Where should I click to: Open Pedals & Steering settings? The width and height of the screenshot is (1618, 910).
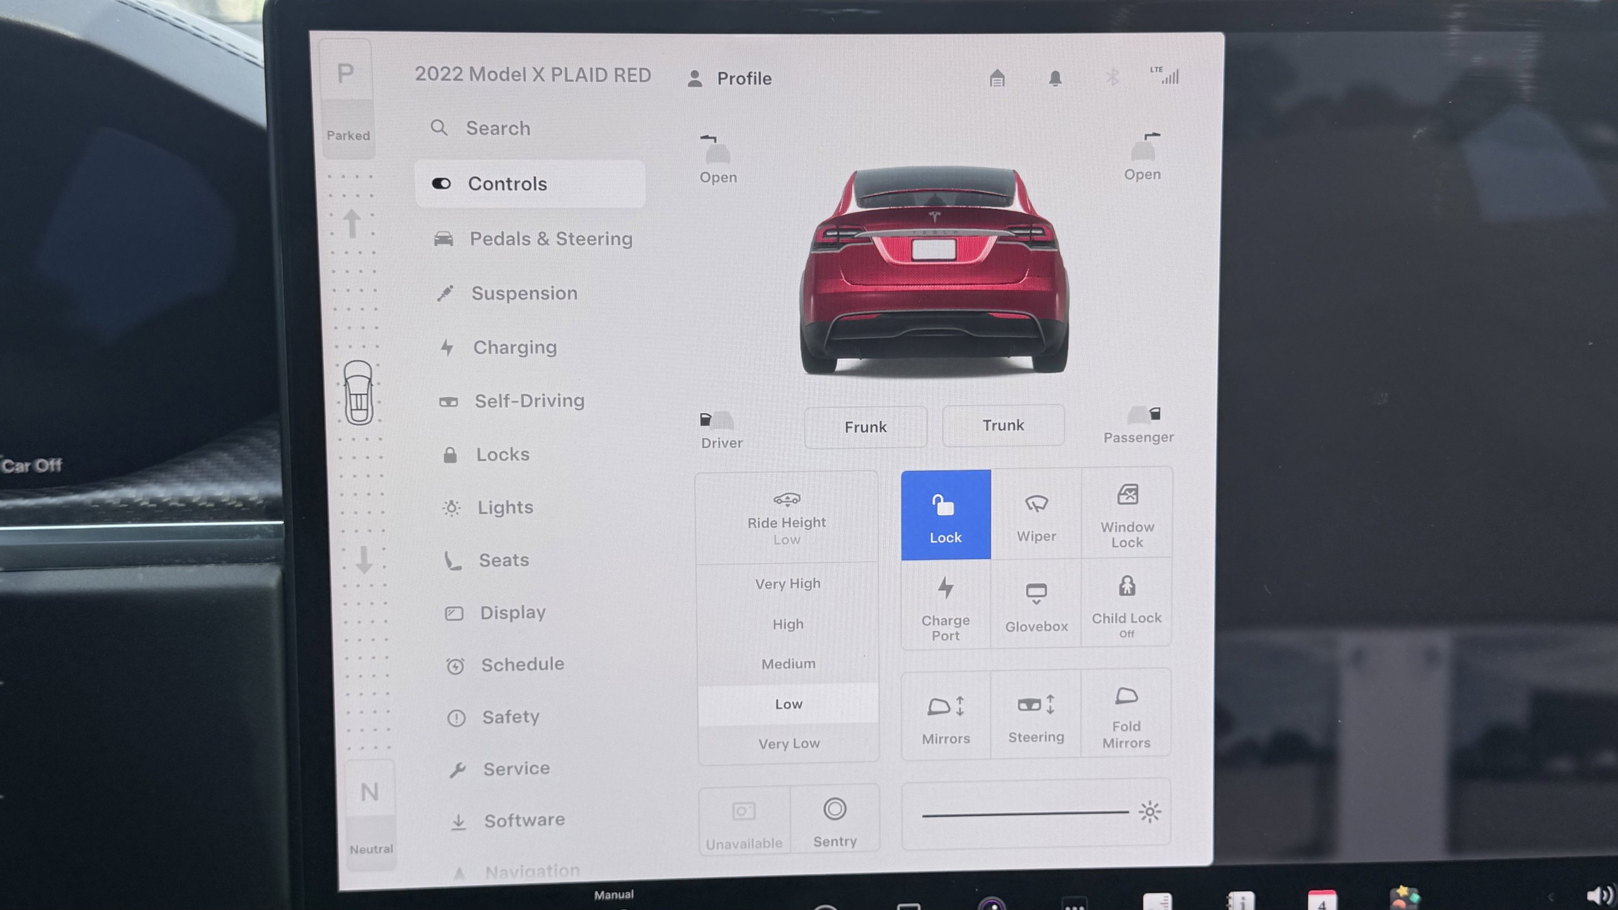point(533,238)
